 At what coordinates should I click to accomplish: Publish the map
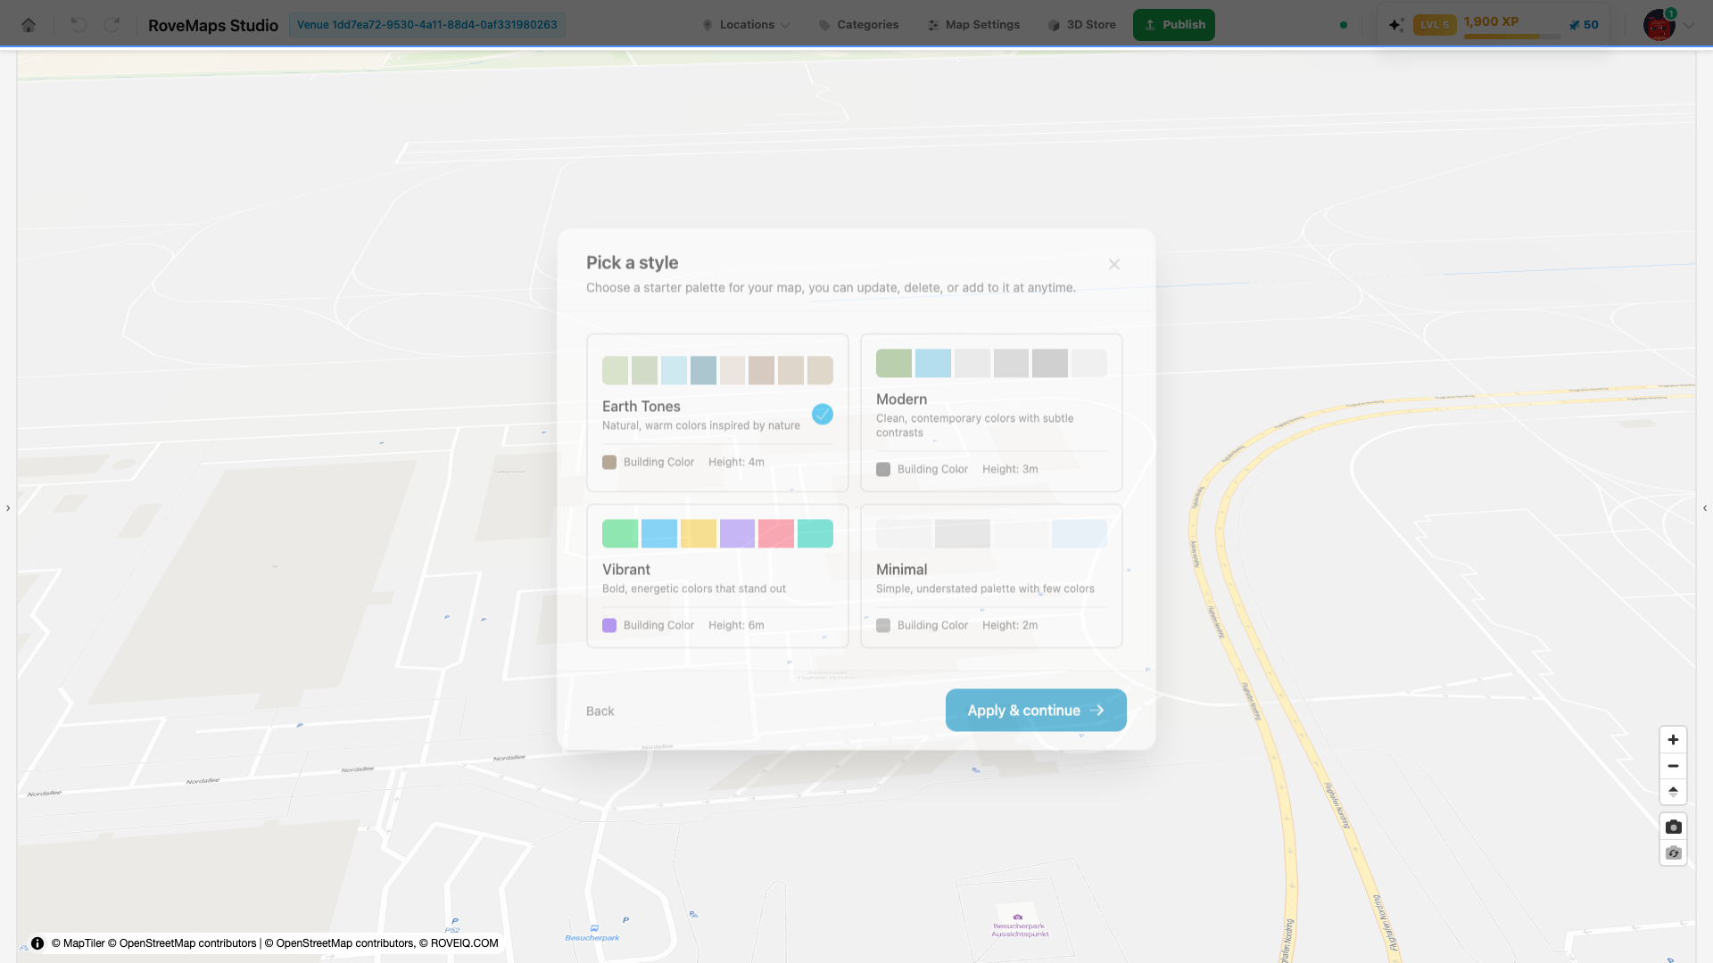point(1174,25)
